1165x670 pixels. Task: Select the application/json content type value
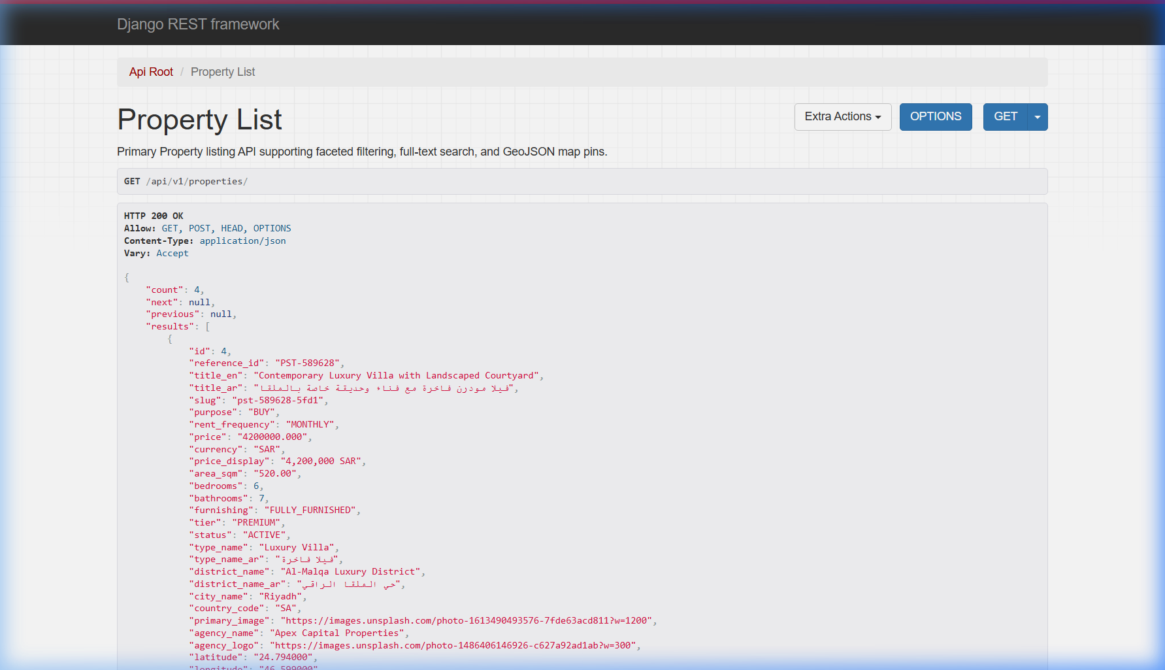tap(243, 241)
